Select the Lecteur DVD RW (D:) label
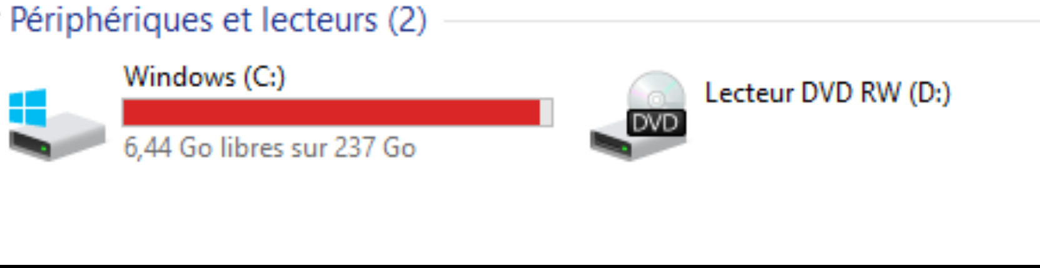The width and height of the screenshot is (1040, 268). 828,93
